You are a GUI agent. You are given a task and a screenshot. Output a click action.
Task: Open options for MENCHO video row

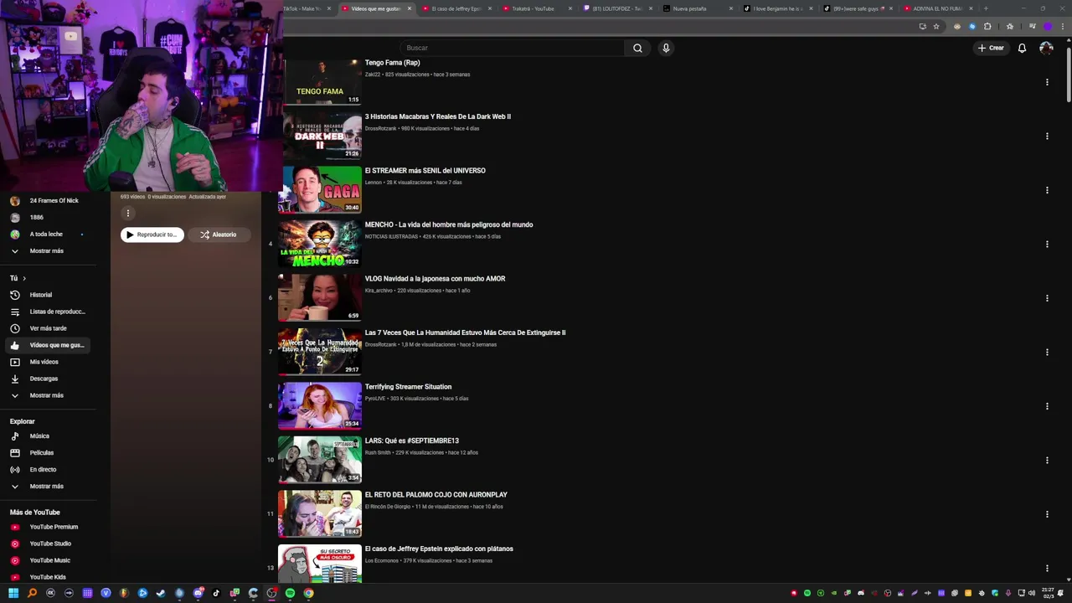click(1047, 244)
